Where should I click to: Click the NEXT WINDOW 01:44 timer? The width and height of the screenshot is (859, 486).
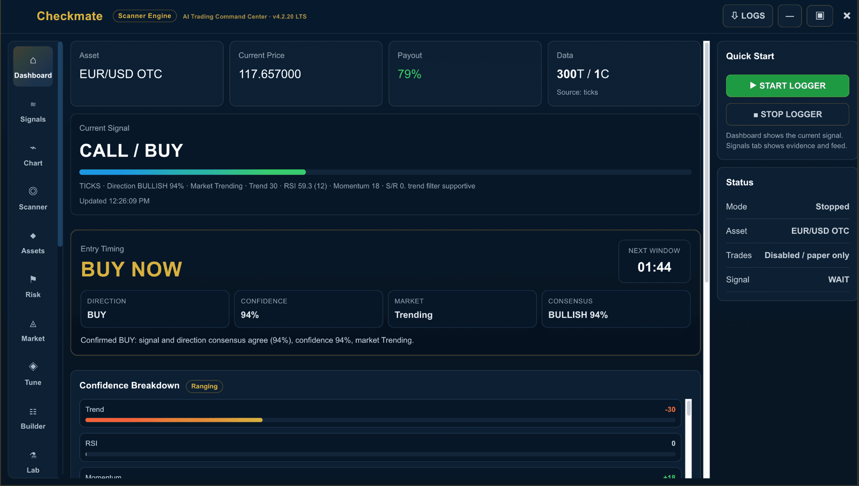pos(654,261)
